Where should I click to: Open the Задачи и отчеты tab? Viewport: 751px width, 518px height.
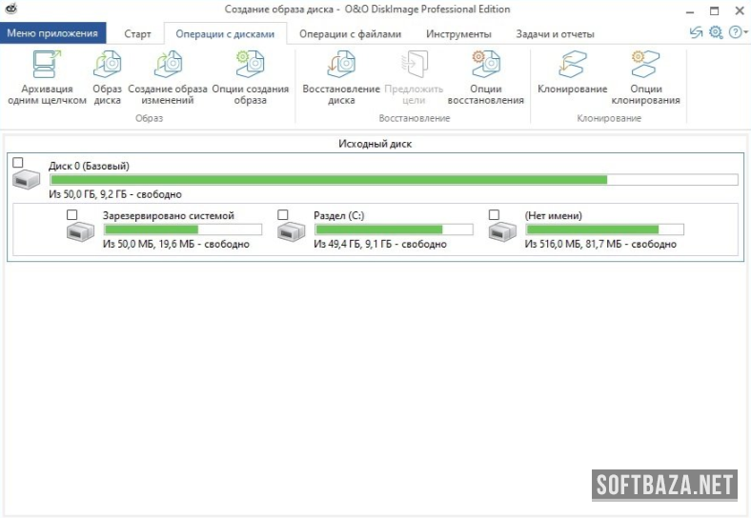pyautogui.click(x=555, y=33)
